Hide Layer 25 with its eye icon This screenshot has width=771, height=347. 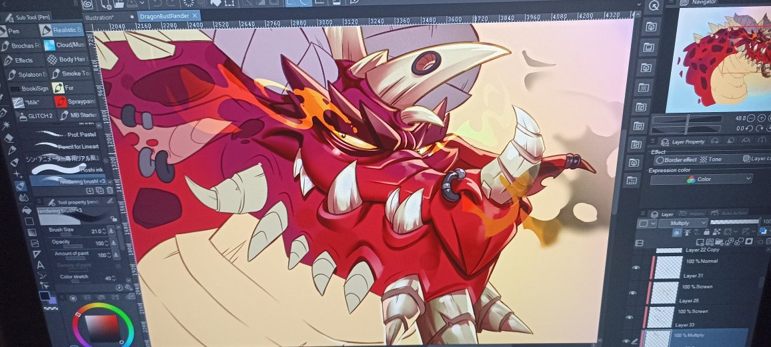(x=633, y=293)
